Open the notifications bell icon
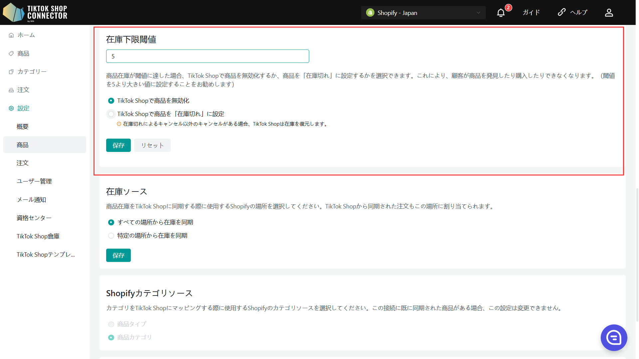 click(501, 13)
